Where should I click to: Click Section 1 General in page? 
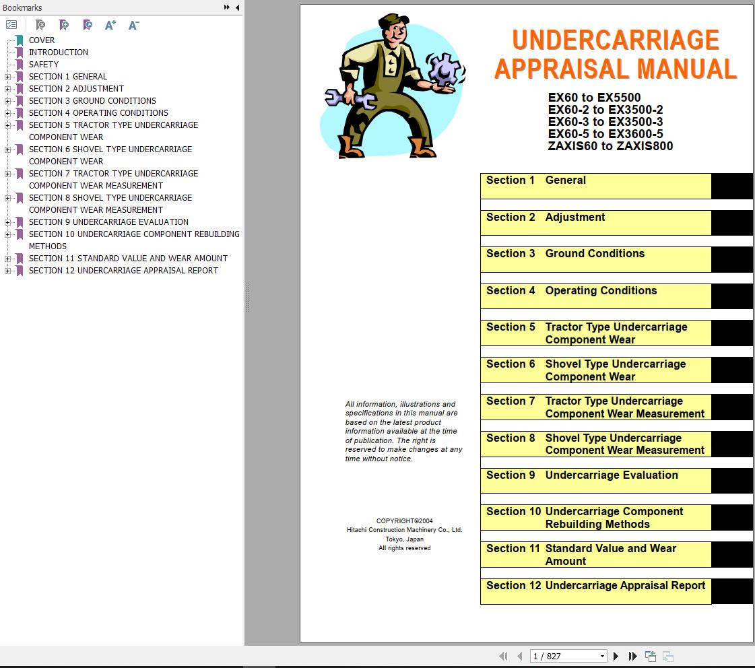pyautogui.click(x=595, y=186)
